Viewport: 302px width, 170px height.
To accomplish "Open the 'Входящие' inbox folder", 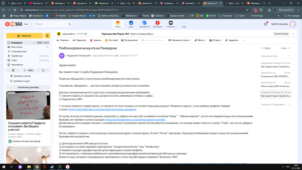I will pos(28,43).
